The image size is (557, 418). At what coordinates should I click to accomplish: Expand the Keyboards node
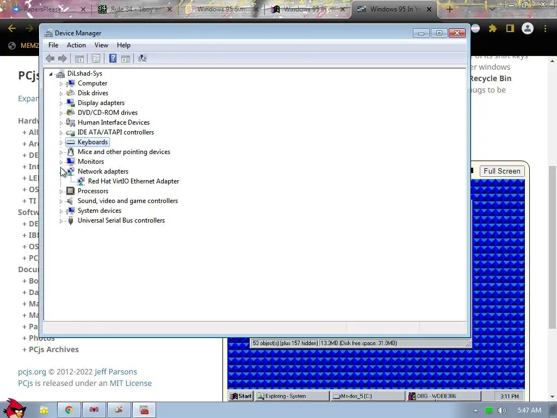pos(61,143)
